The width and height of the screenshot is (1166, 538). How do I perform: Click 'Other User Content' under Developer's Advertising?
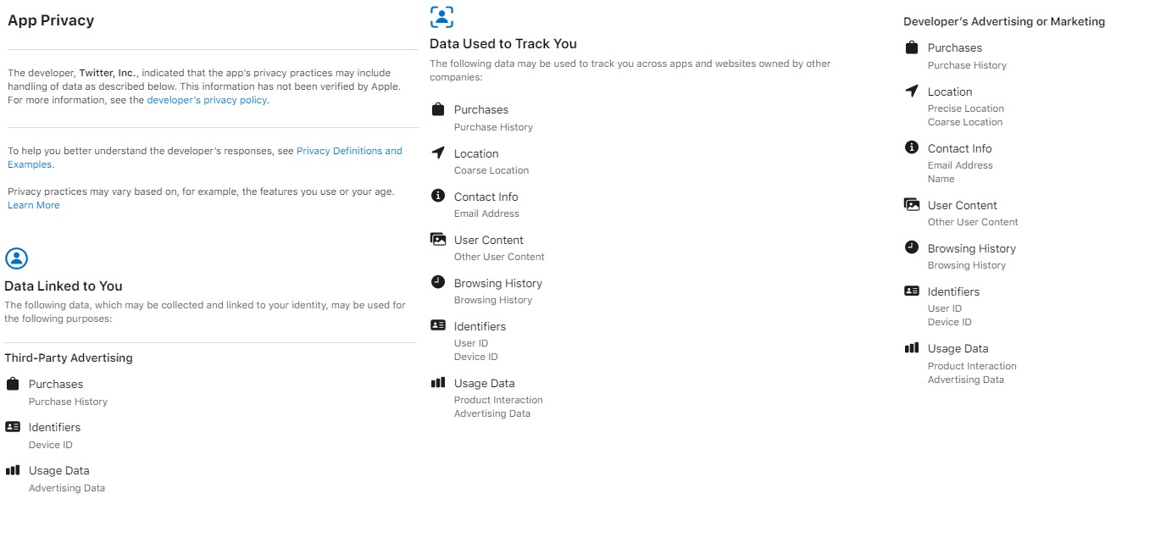click(973, 222)
